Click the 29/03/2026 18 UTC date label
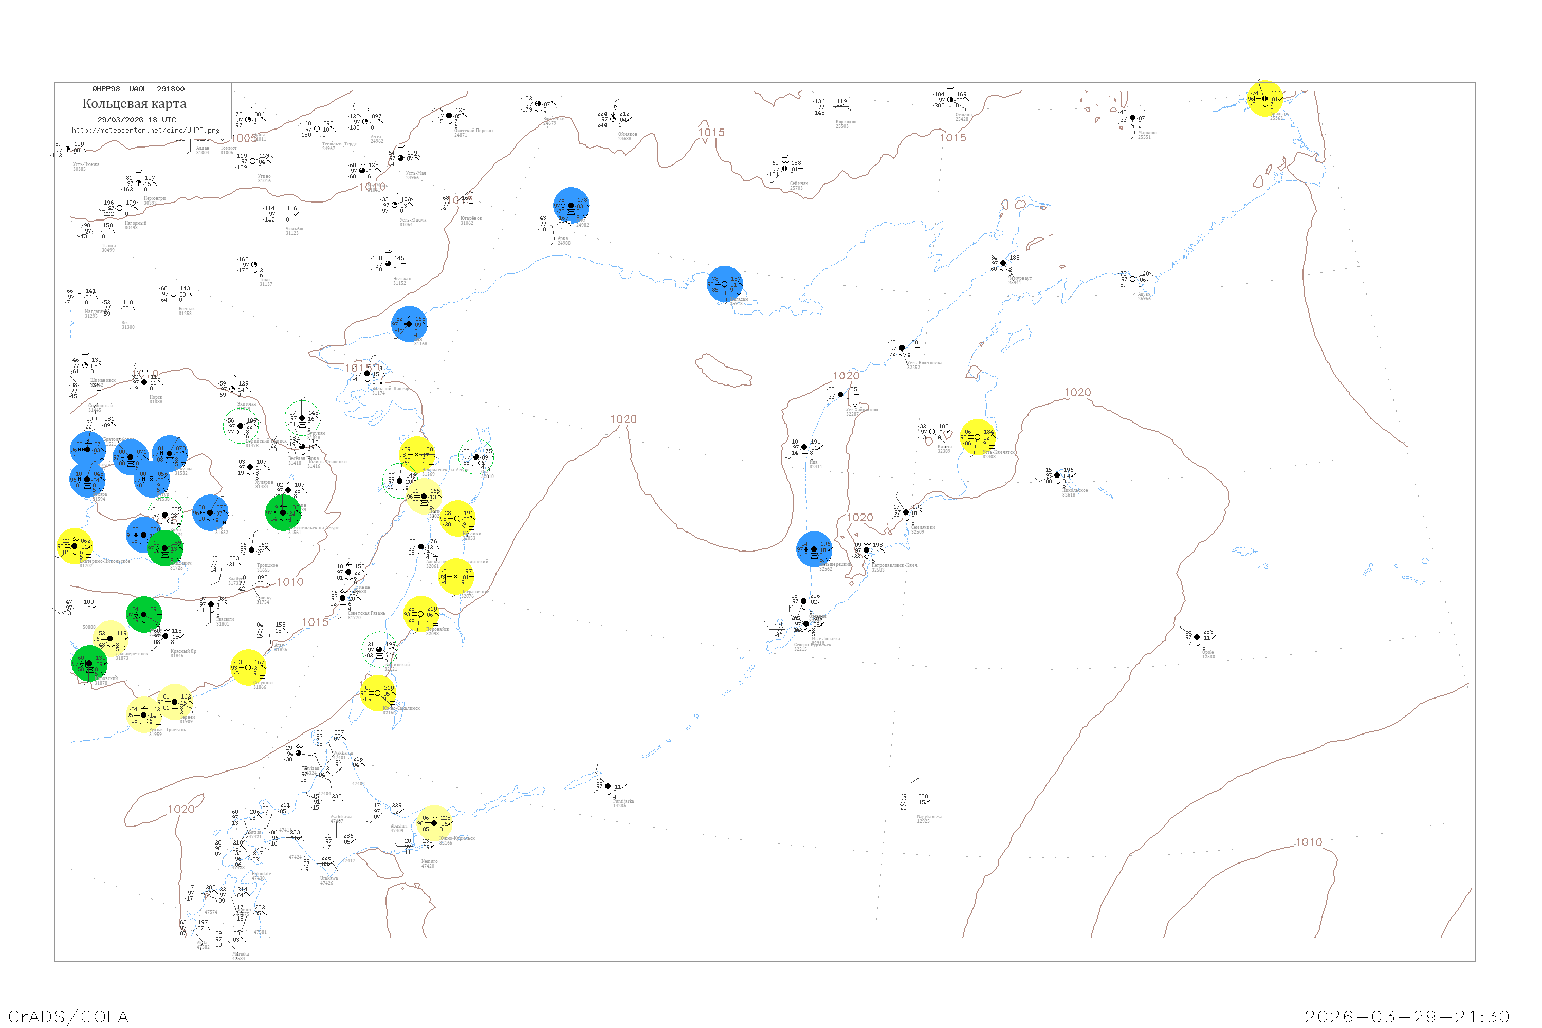 (136, 120)
